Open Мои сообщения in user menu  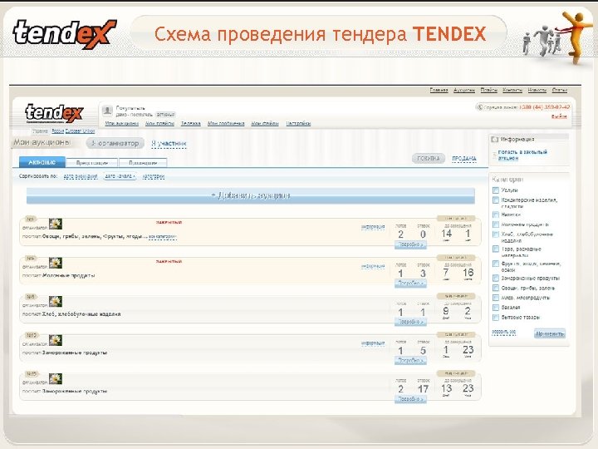226,123
